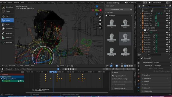This screenshot has height=97, width=172.
Task: Hide Armature.001 with eye icon
Action: [167, 13]
